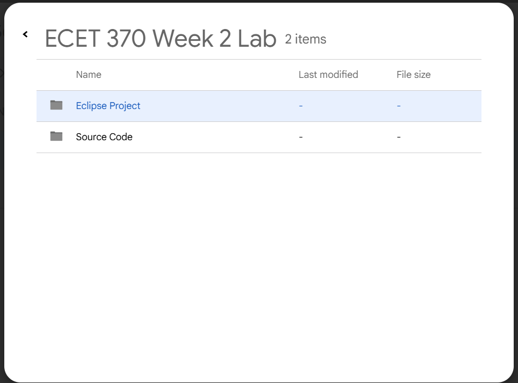This screenshot has height=383, width=518.
Task: Select the gray folder icon in the highlighted row
Action: coord(56,105)
